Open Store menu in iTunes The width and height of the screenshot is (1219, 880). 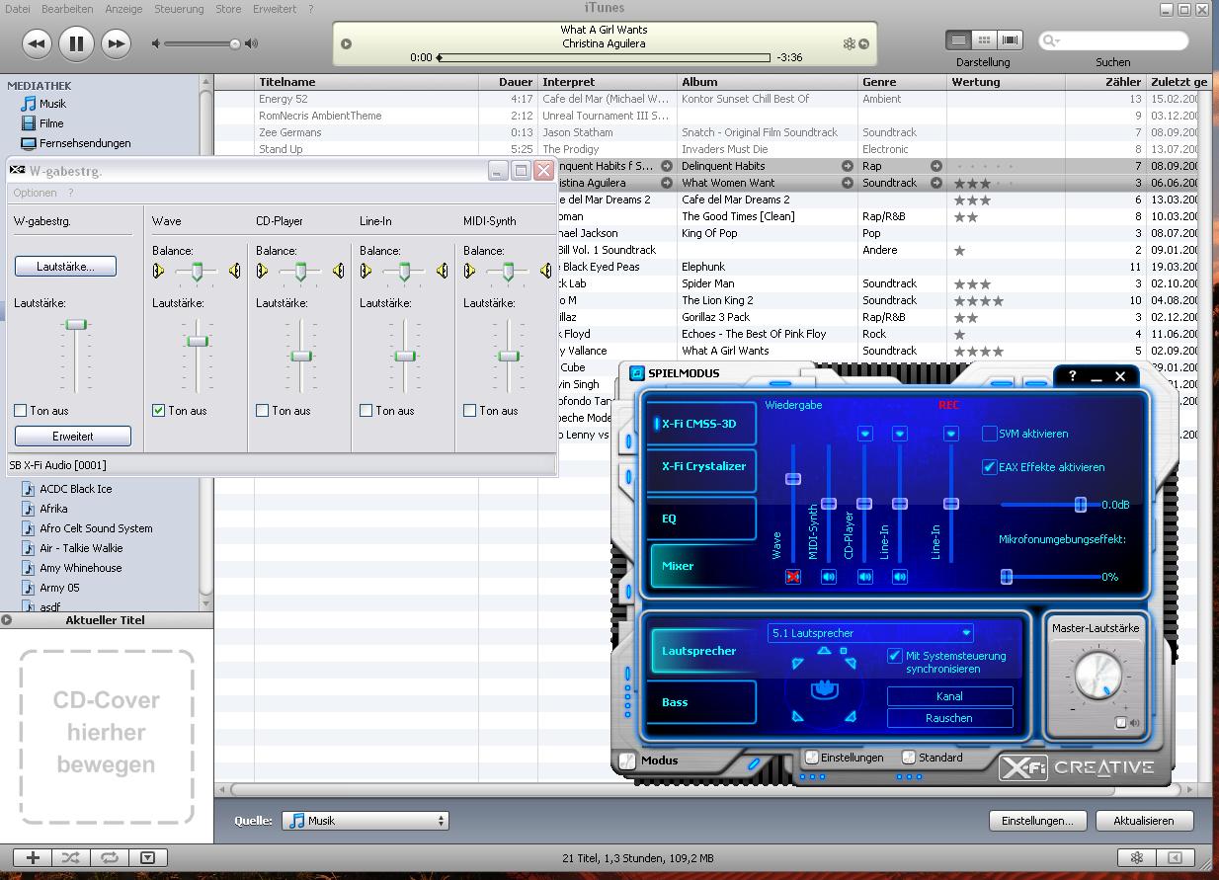228,9
